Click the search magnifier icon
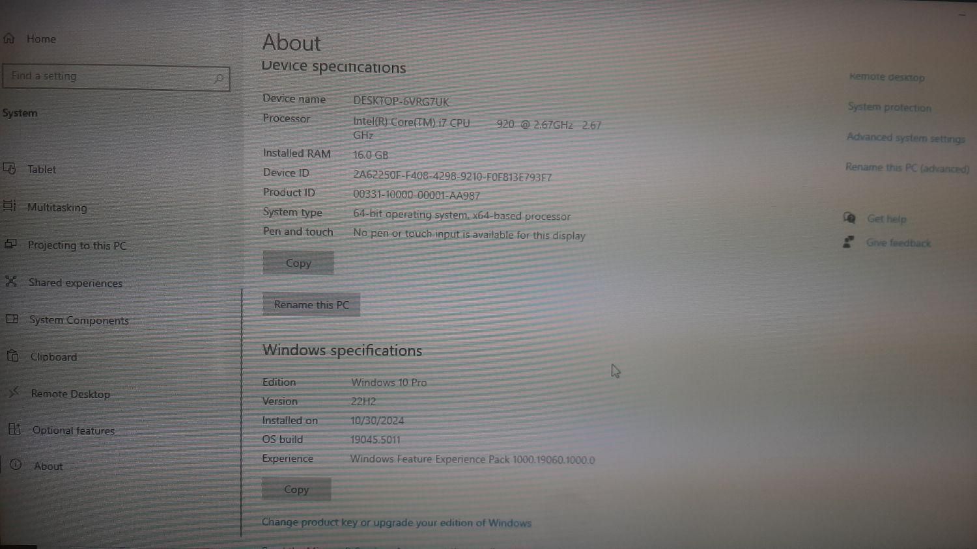This screenshot has height=549, width=977. [219, 79]
